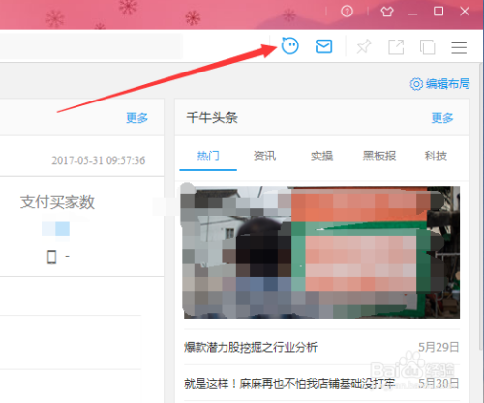Open 编辑布局 layout editor link

point(447,84)
